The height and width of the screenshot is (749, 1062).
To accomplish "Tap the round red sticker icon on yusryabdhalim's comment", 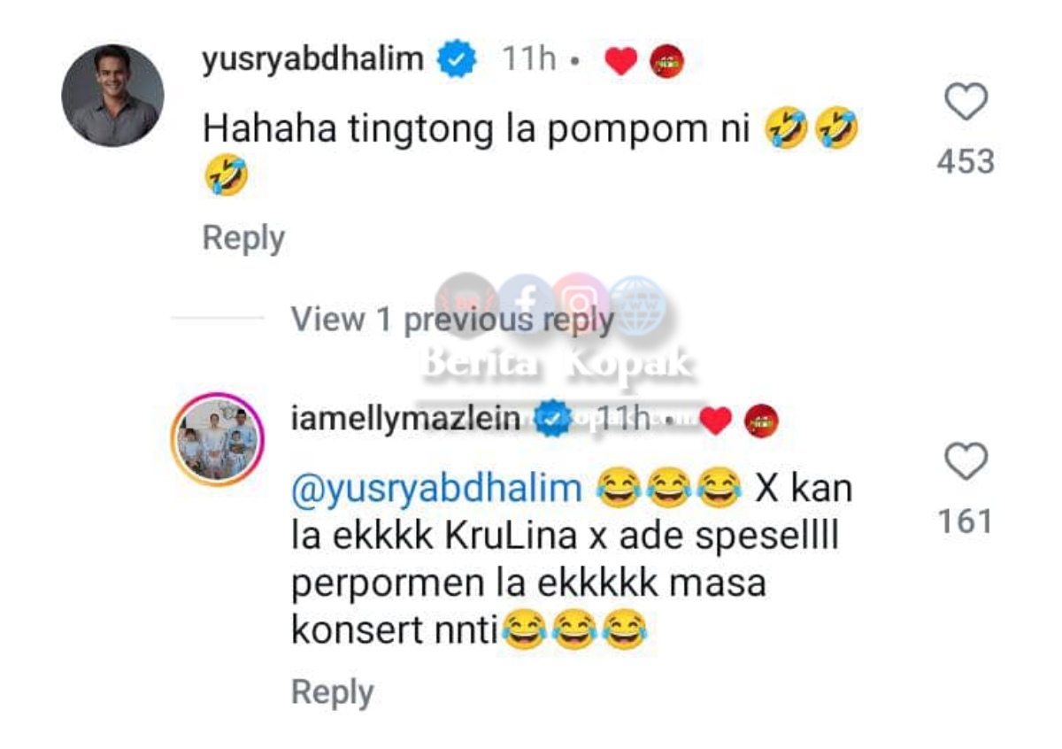I will (x=666, y=62).
